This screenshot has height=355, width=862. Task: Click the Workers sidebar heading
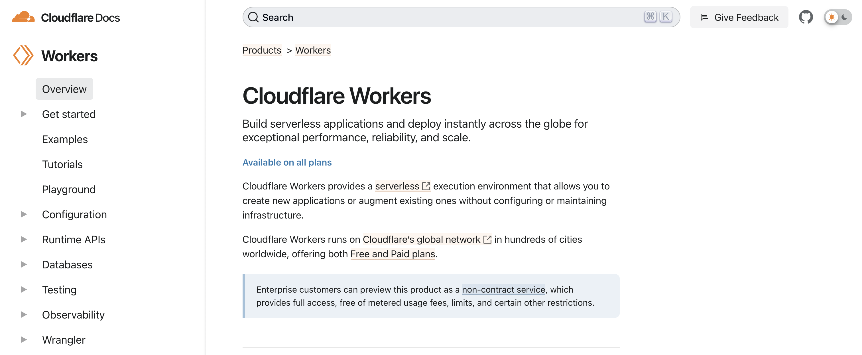70,56
